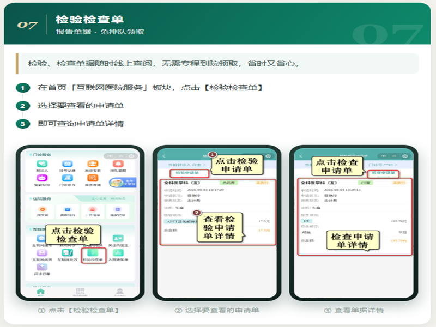Screen dimensions: 436x327
Task: Go back from the exam request screen
Action: tap(301, 156)
